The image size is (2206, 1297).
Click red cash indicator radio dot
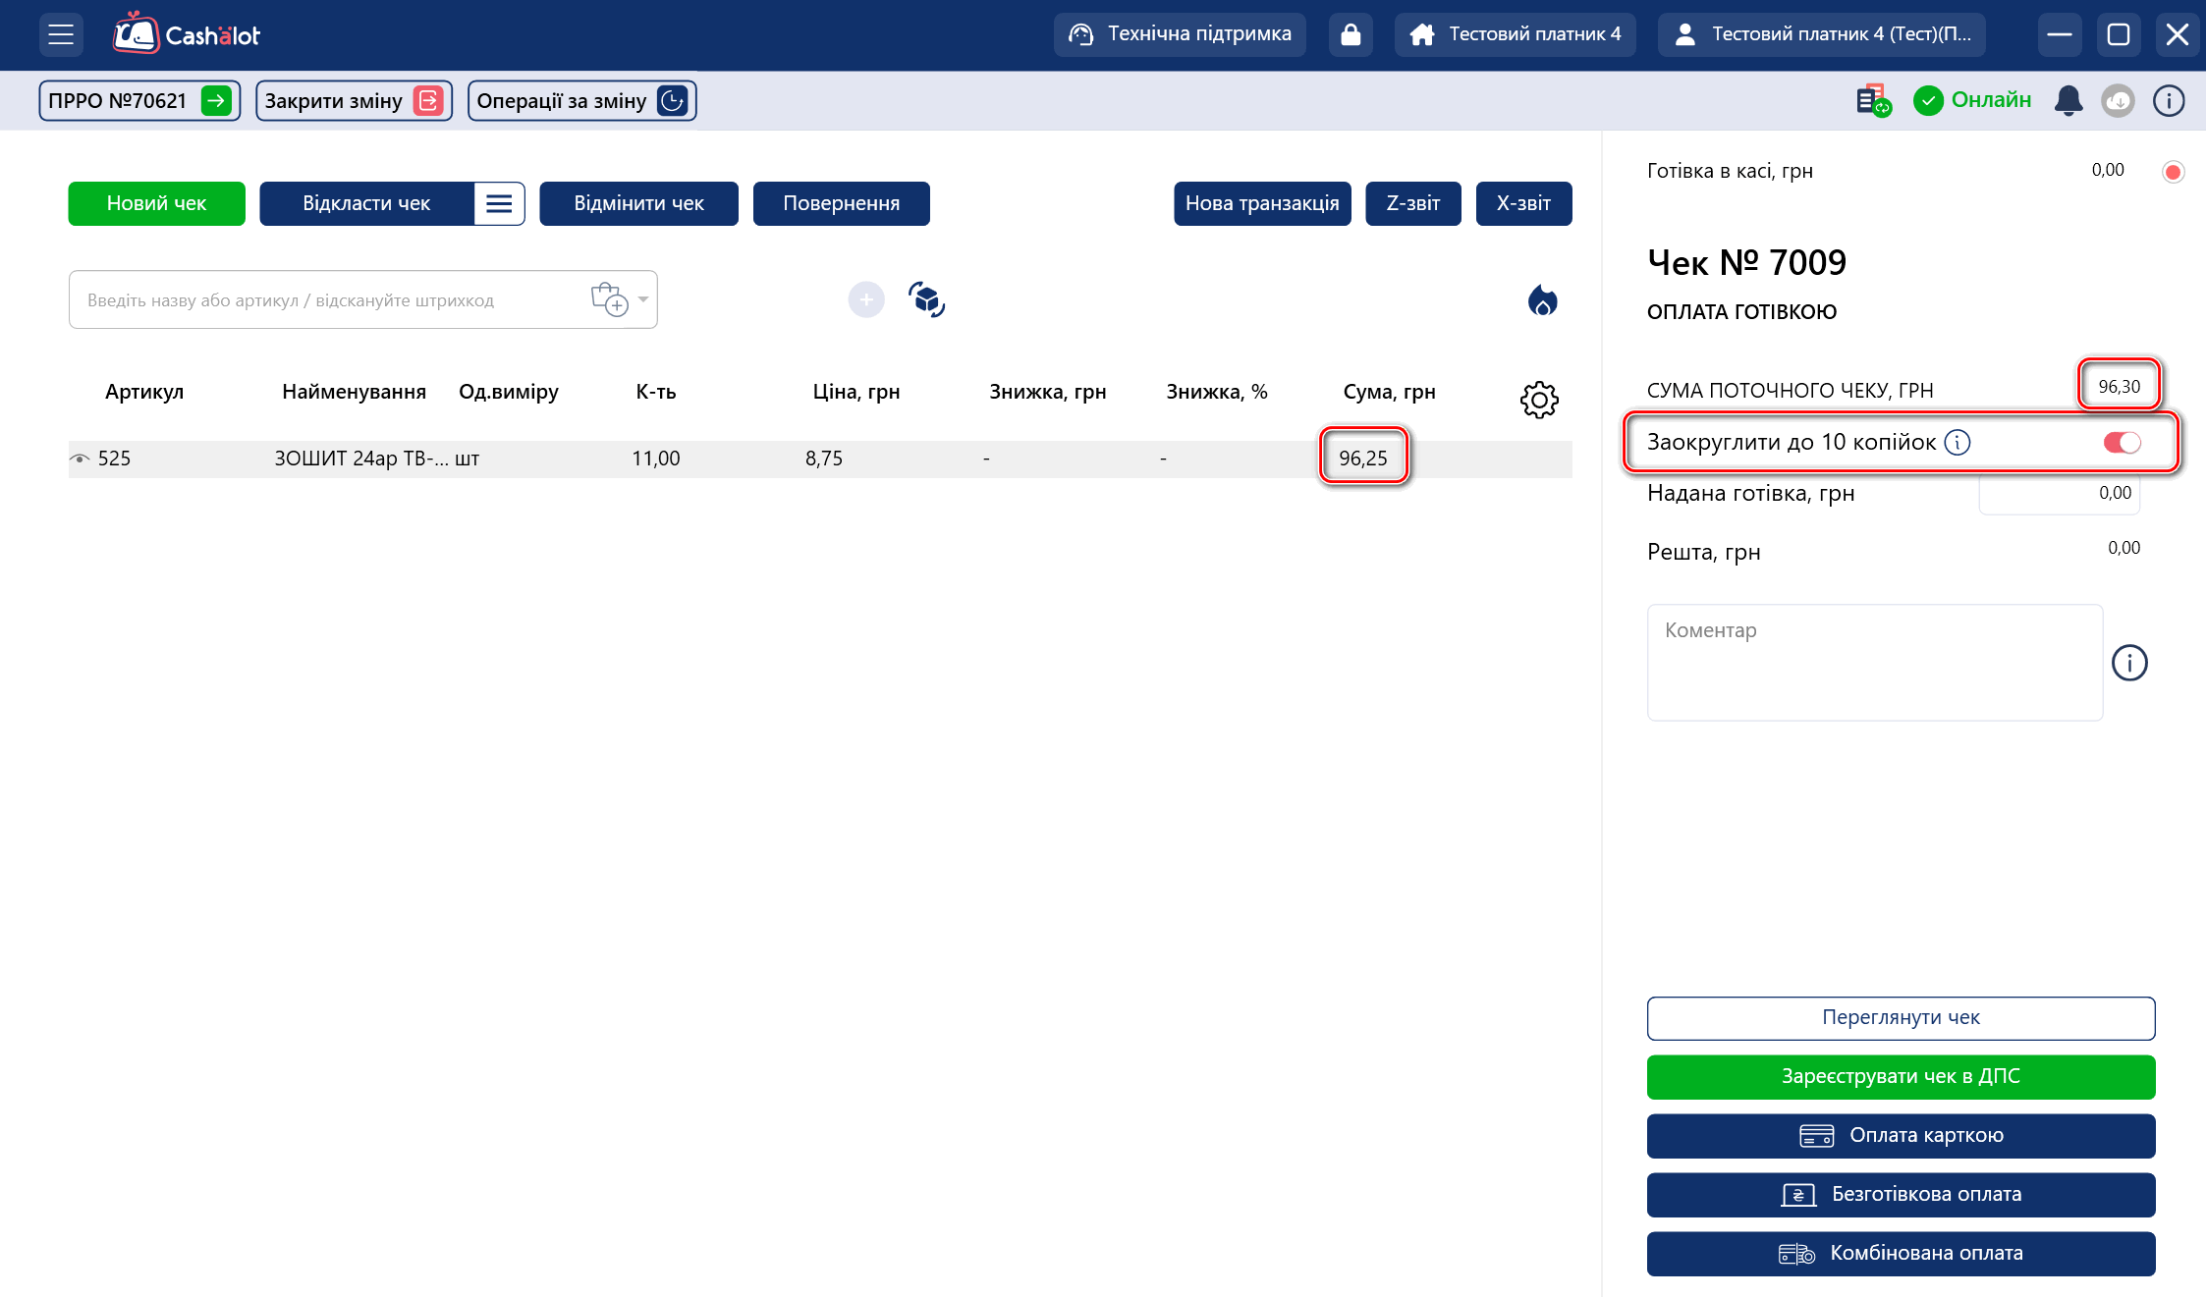[x=2173, y=173]
